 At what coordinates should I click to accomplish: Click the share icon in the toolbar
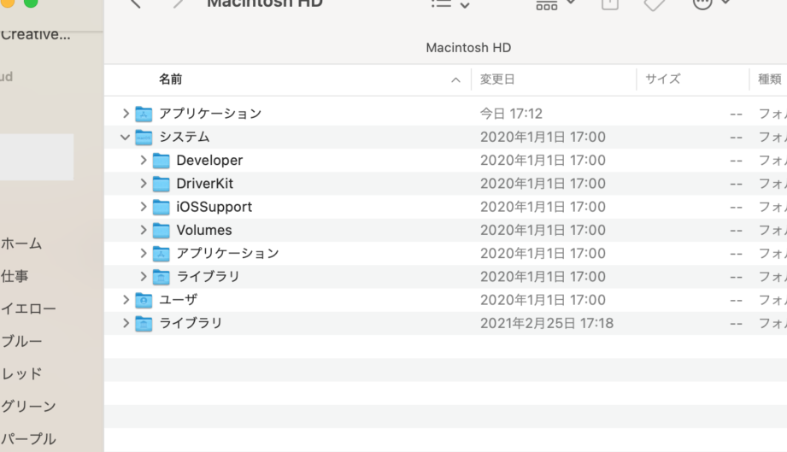(x=609, y=3)
